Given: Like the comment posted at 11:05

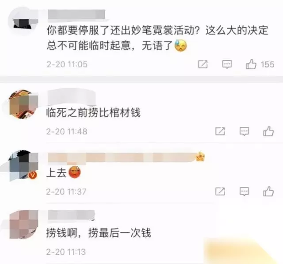Looking at the screenshot, I should [251, 64].
